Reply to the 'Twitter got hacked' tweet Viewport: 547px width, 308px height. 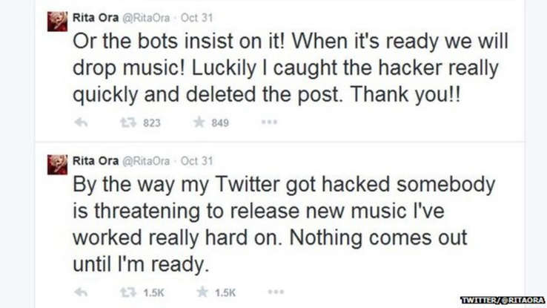(x=81, y=292)
